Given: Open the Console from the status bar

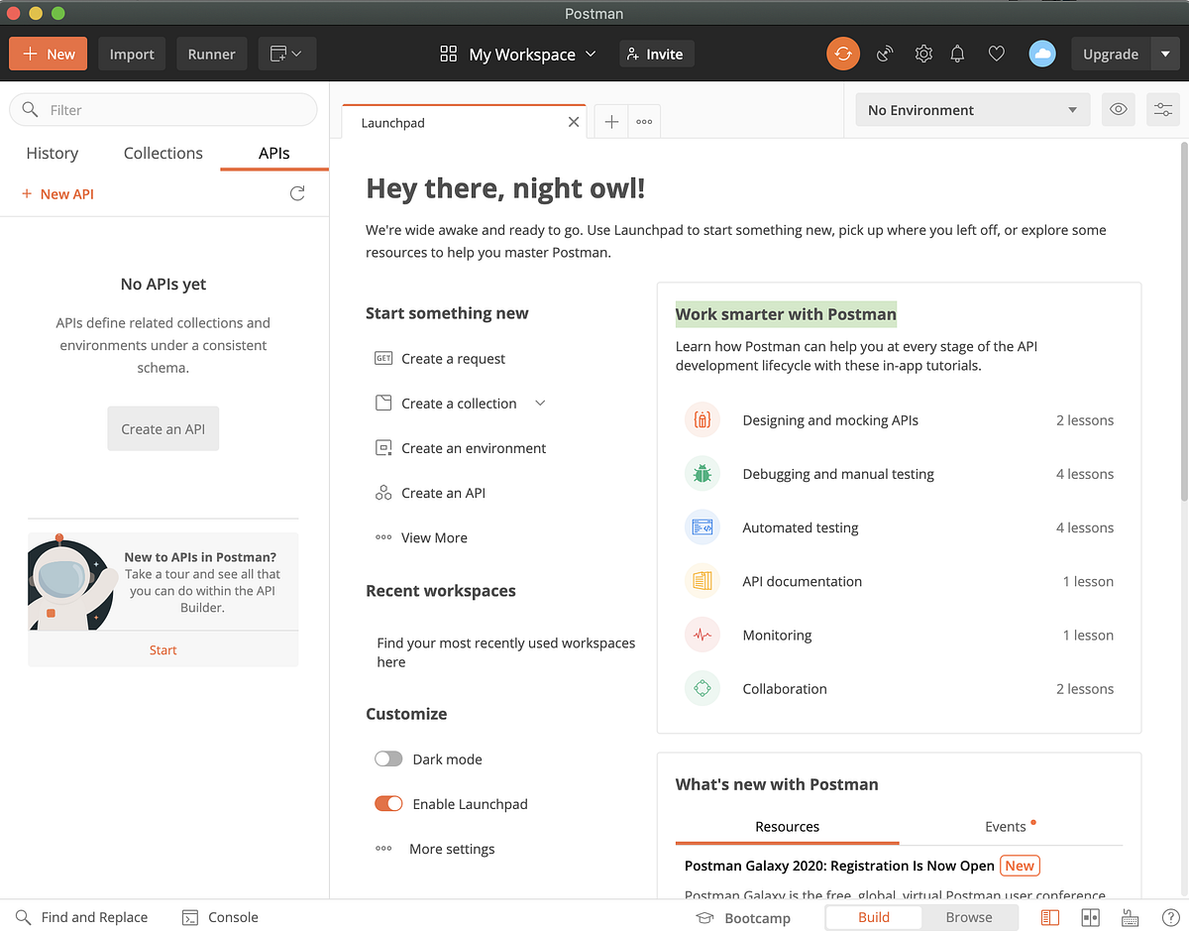Looking at the screenshot, I should click(220, 917).
